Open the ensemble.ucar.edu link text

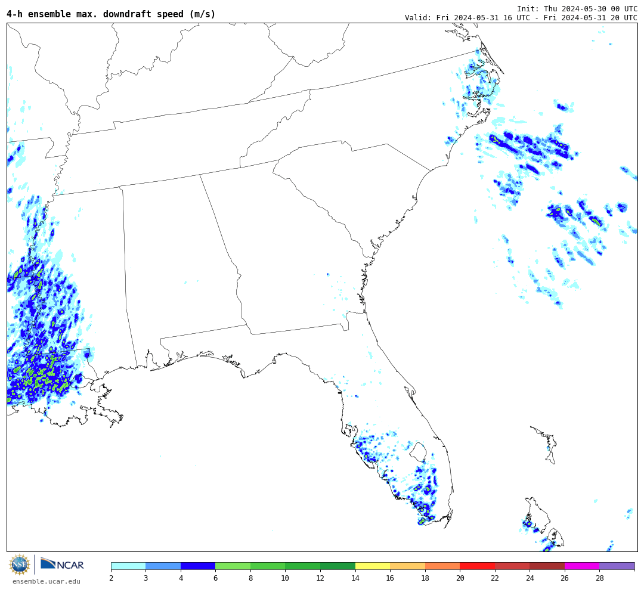coord(47,581)
